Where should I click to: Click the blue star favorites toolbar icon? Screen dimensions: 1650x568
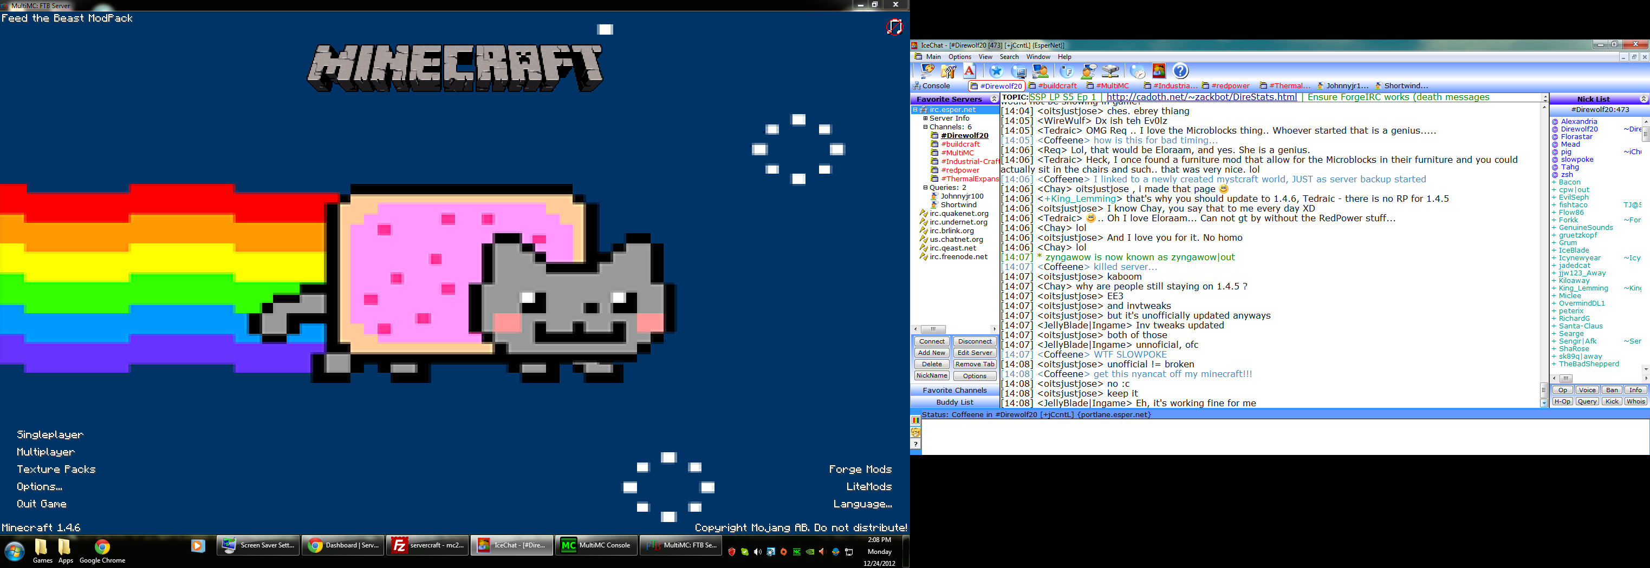click(996, 71)
